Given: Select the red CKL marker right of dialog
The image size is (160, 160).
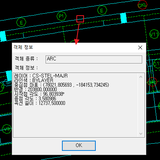Looking at the screenshot, I should coord(152,82).
